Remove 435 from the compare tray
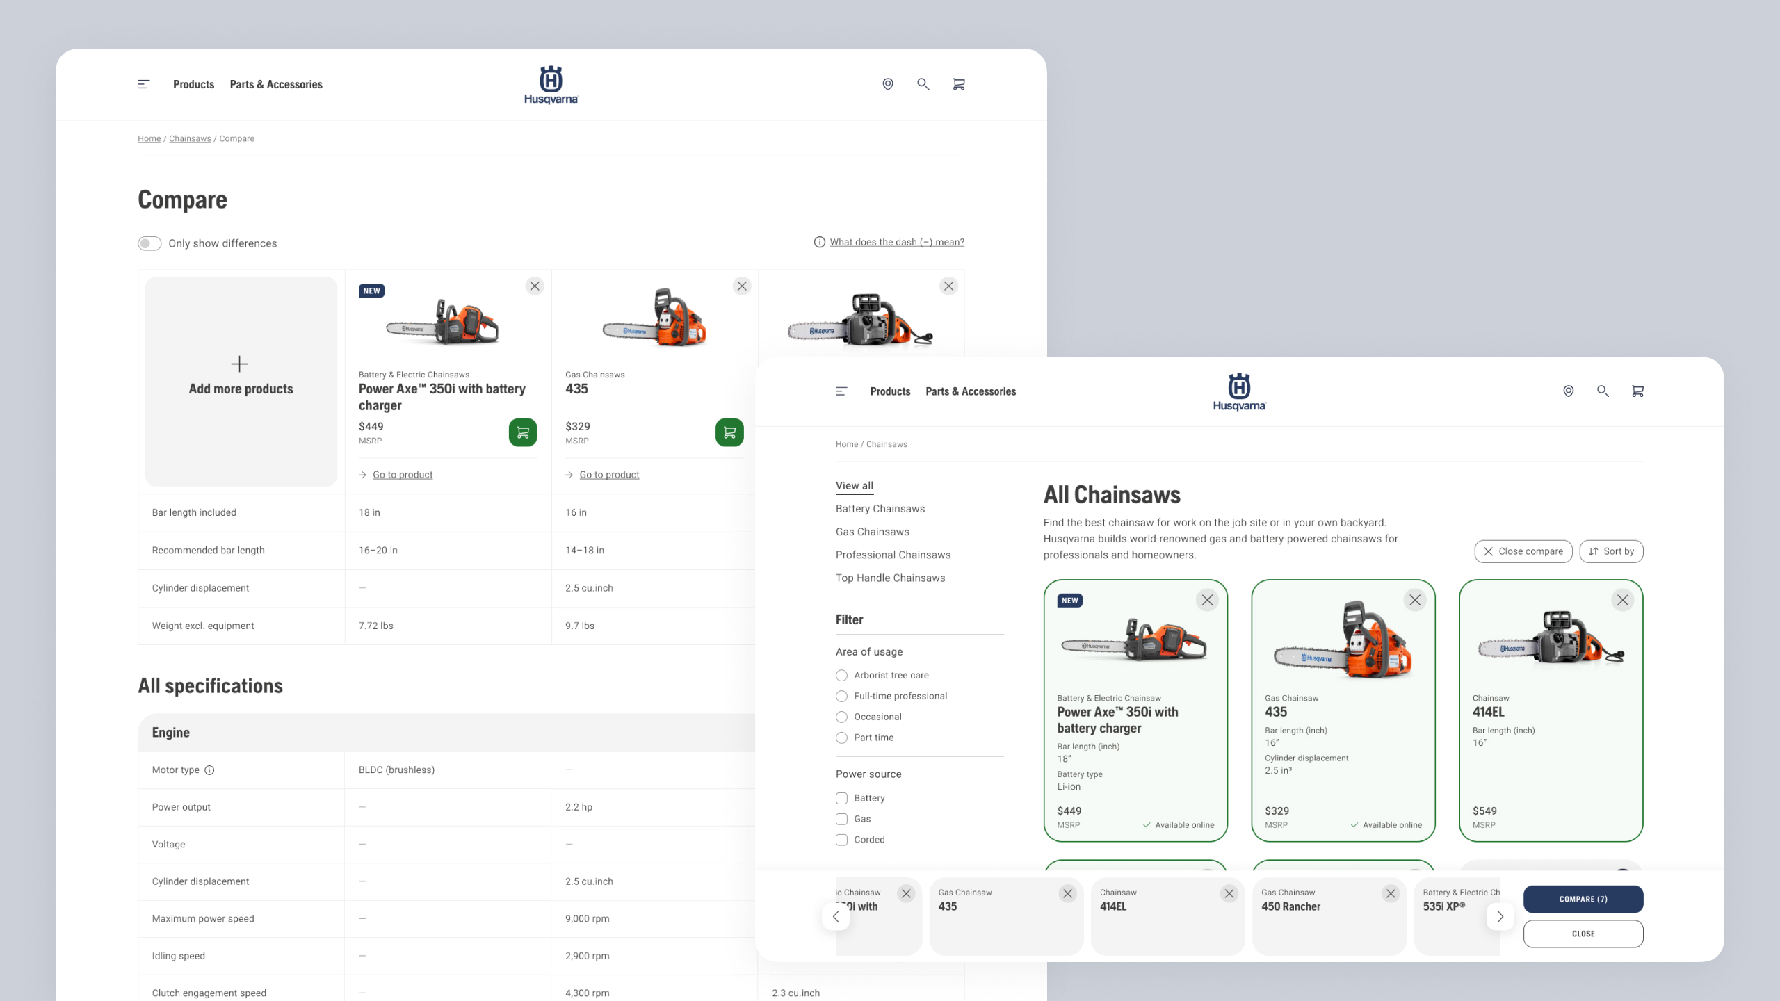 tap(1068, 894)
